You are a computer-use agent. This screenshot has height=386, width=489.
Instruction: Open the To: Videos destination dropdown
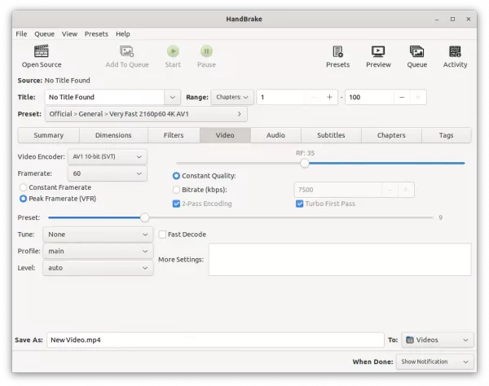click(x=437, y=340)
